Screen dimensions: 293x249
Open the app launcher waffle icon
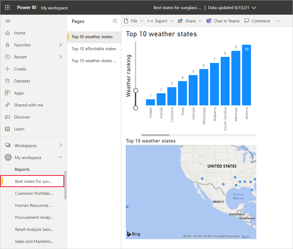(x=7, y=7)
